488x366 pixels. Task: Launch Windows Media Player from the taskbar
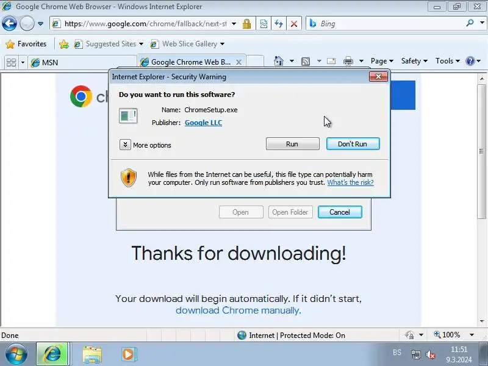click(x=128, y=354)
